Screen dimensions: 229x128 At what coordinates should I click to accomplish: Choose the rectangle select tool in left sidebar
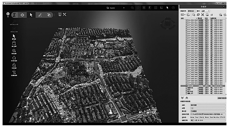click(x=14, y=44)
